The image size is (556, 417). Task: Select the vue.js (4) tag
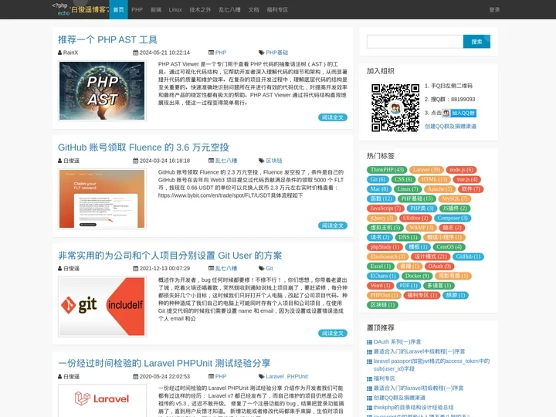467,179
